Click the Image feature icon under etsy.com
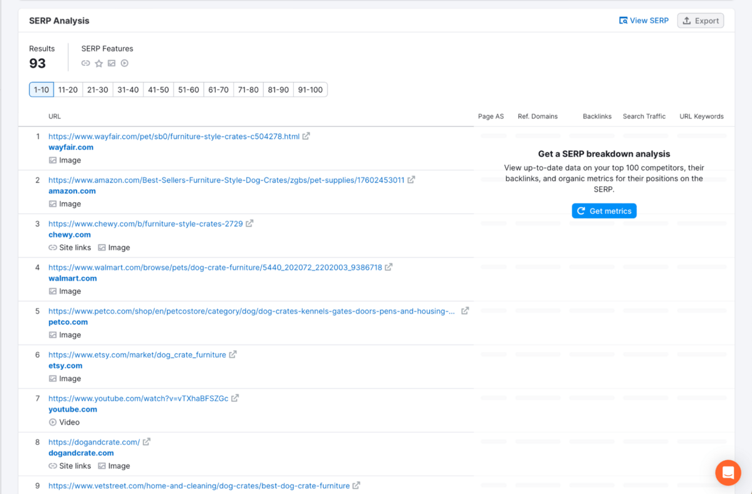 click(x=53, y=379)
